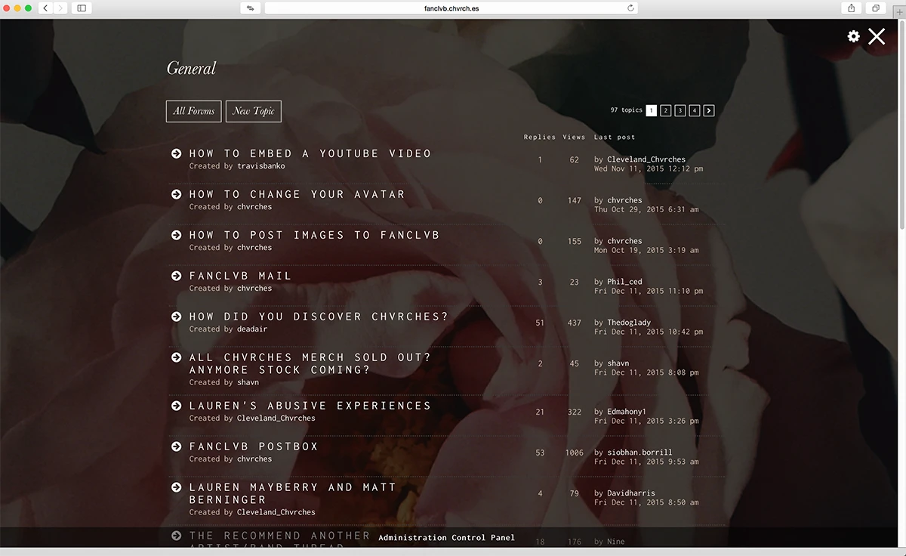
Task: Jump to page 3 of topics
Action: [680, 110]
